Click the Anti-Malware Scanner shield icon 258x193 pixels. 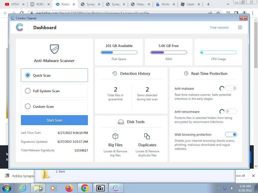(54, 49)
